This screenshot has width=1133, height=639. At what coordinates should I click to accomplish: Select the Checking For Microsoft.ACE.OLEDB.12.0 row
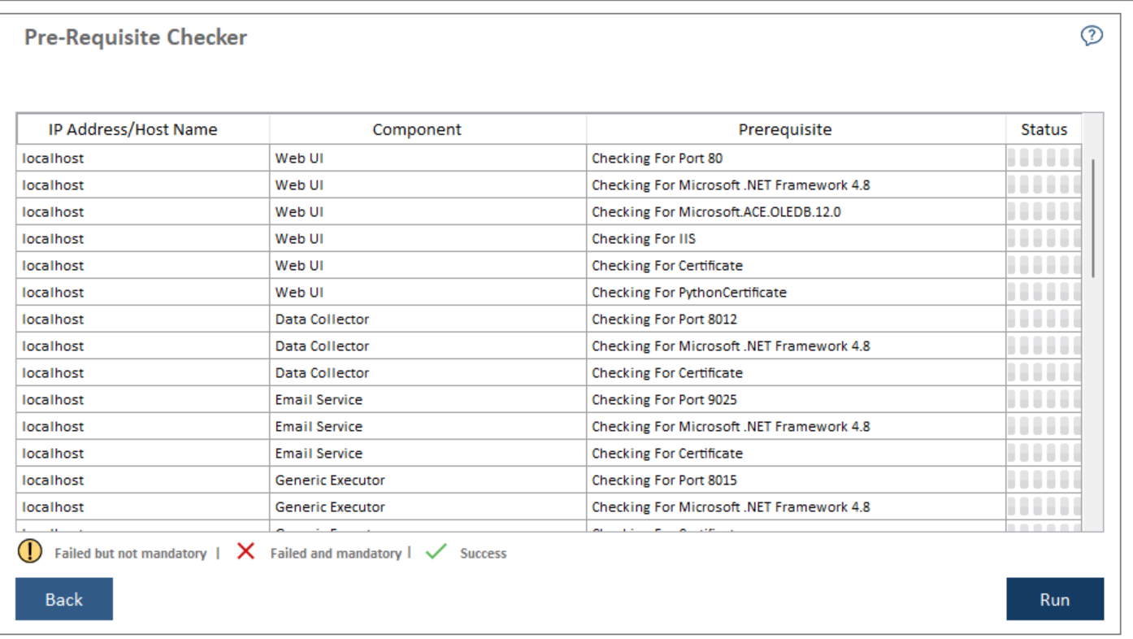716,212
